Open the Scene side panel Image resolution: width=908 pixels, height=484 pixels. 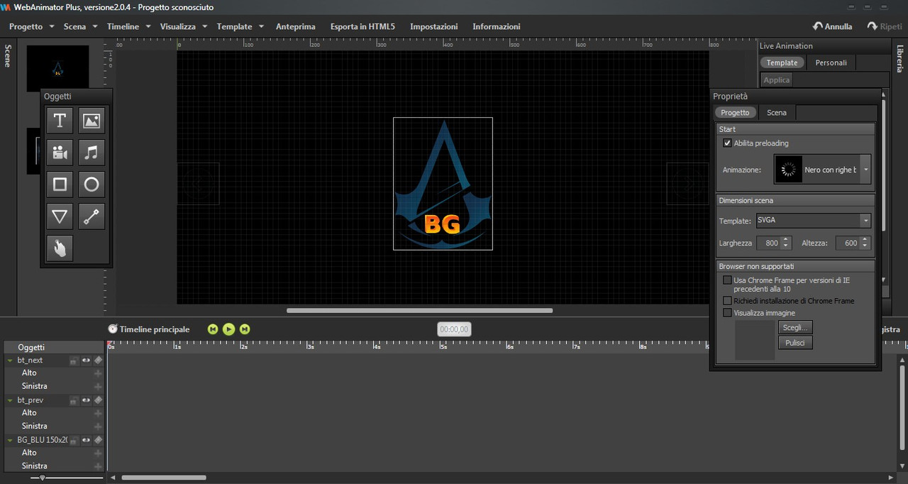pyautogui.click(x=8, y=55)
